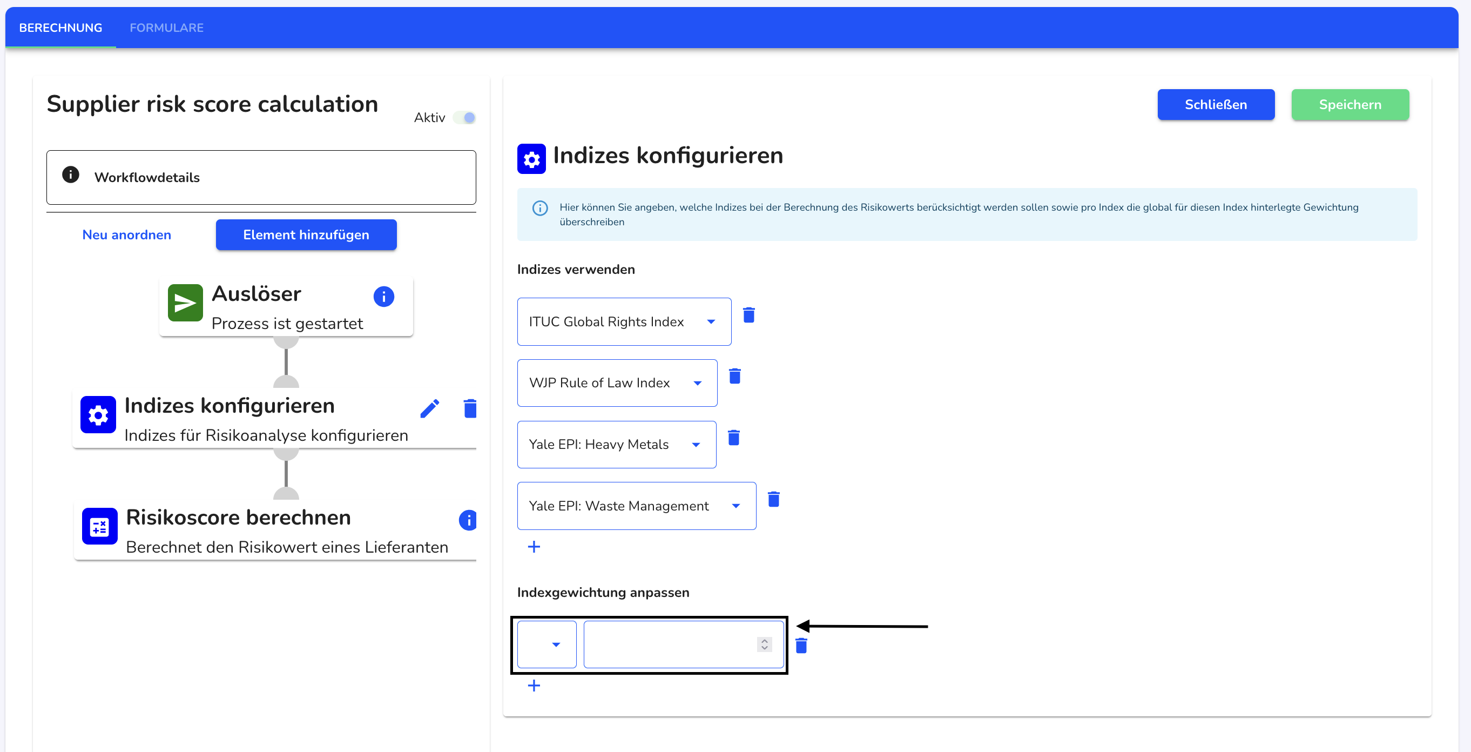Click the calculator icon of Risikoscore berechnen
The image size is (1471, 752).
pos(99,526)
